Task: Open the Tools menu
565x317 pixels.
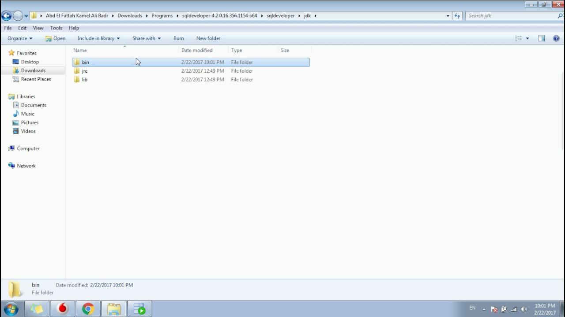Action: tap(56, 28)
